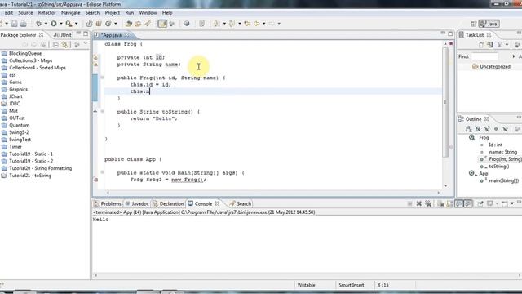Image resolution: width=522 pixels, height=294 pixels.
Task: Toggle Hide Non-Public Members in the Outline toolbar
Action: click(x=496, y=129)
